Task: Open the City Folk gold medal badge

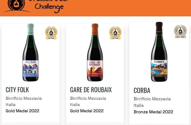Action: pyautogui.click(x=51, y=33)
